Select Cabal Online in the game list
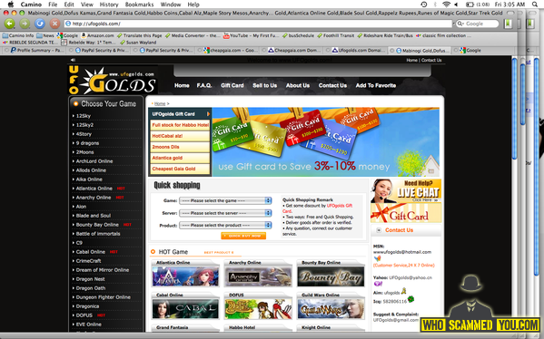This screenshot has width=544, height=339. [x=91, y=252]
